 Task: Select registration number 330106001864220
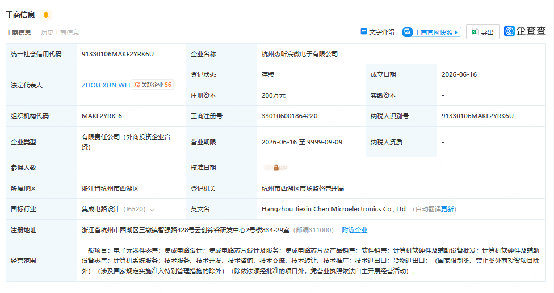coord(289,116)
